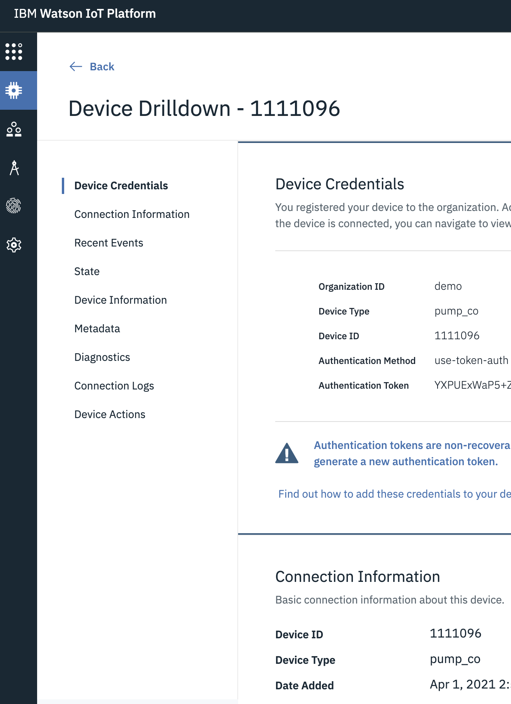511x704 pixels.
Task: Select the Devices chip icon
Action: (x=14, y=90)
